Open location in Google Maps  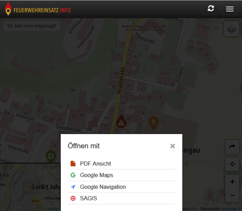[96, 175]
